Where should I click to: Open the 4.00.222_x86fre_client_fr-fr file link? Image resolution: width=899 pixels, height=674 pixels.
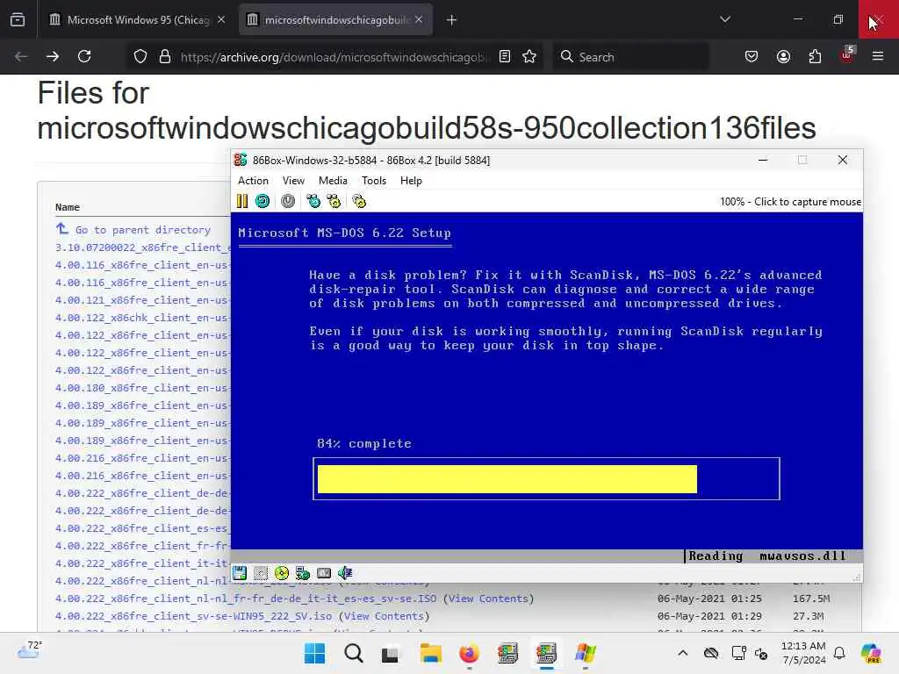click(143, 546)
